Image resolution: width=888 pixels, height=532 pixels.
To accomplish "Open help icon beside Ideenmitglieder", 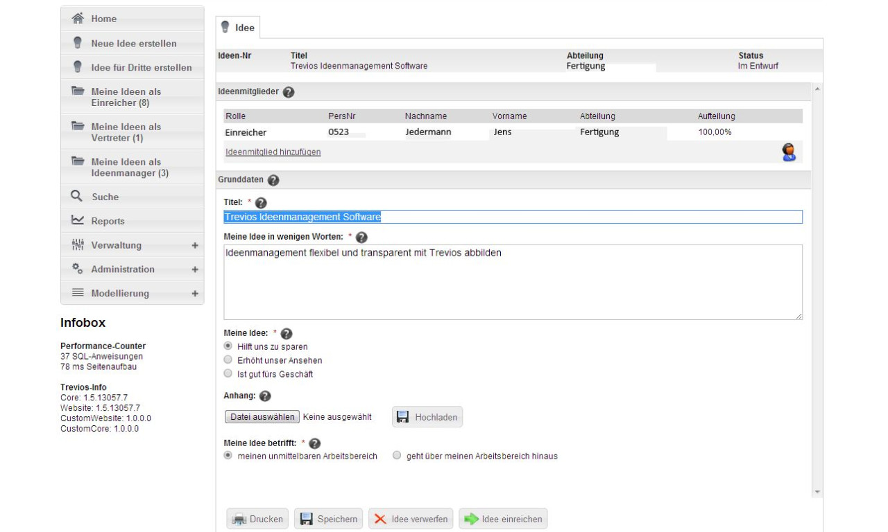I will click(289, 92).
